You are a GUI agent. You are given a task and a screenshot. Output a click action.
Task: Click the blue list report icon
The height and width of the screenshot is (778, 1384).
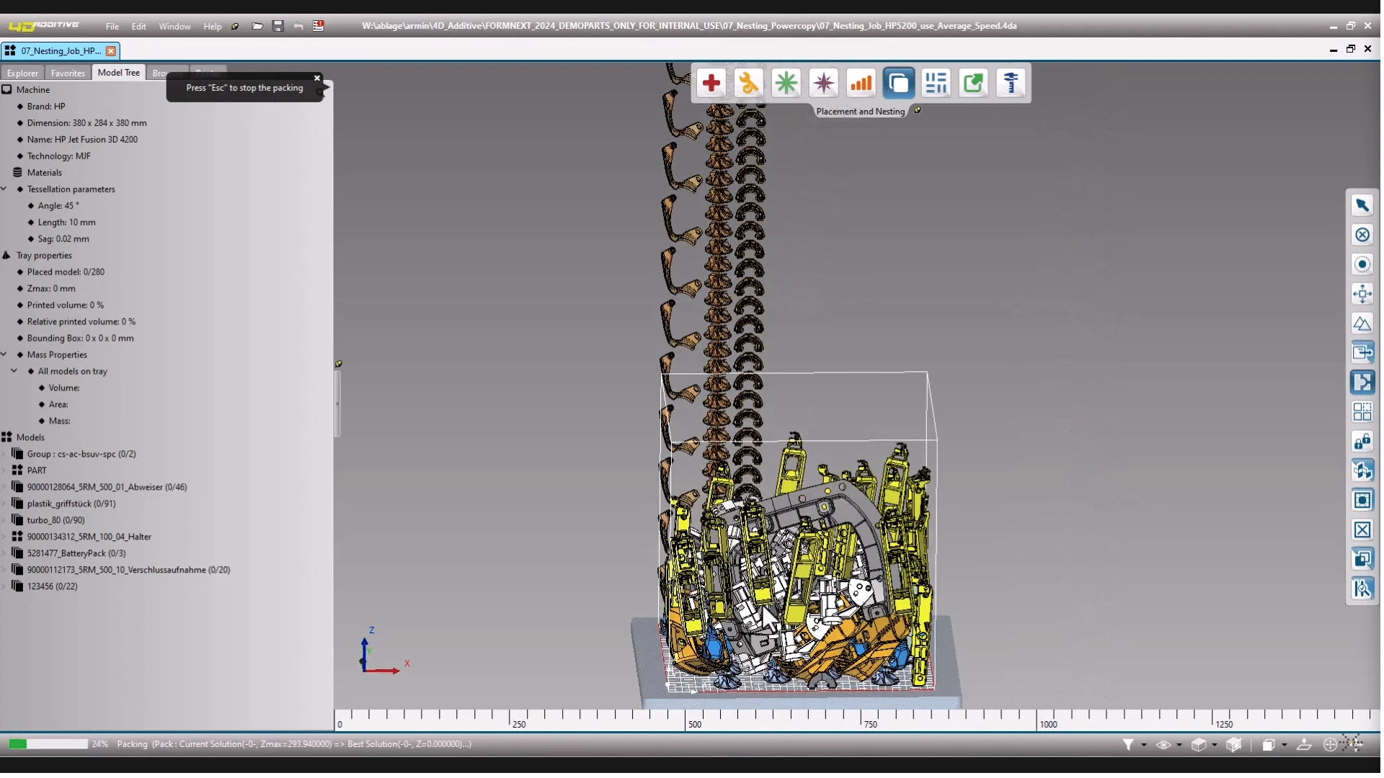[x=936, y=83]
